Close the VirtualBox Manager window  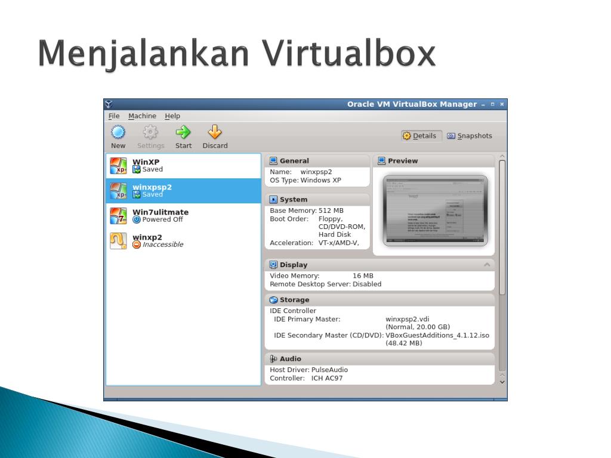tap(502, 104)
